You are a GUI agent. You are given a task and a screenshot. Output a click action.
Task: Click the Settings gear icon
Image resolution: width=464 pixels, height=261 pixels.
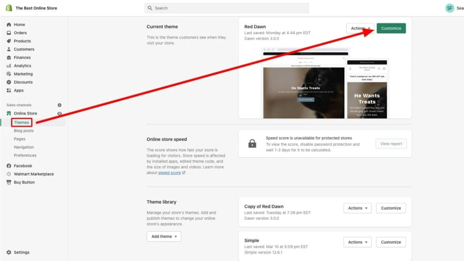[x=9, y=252]
